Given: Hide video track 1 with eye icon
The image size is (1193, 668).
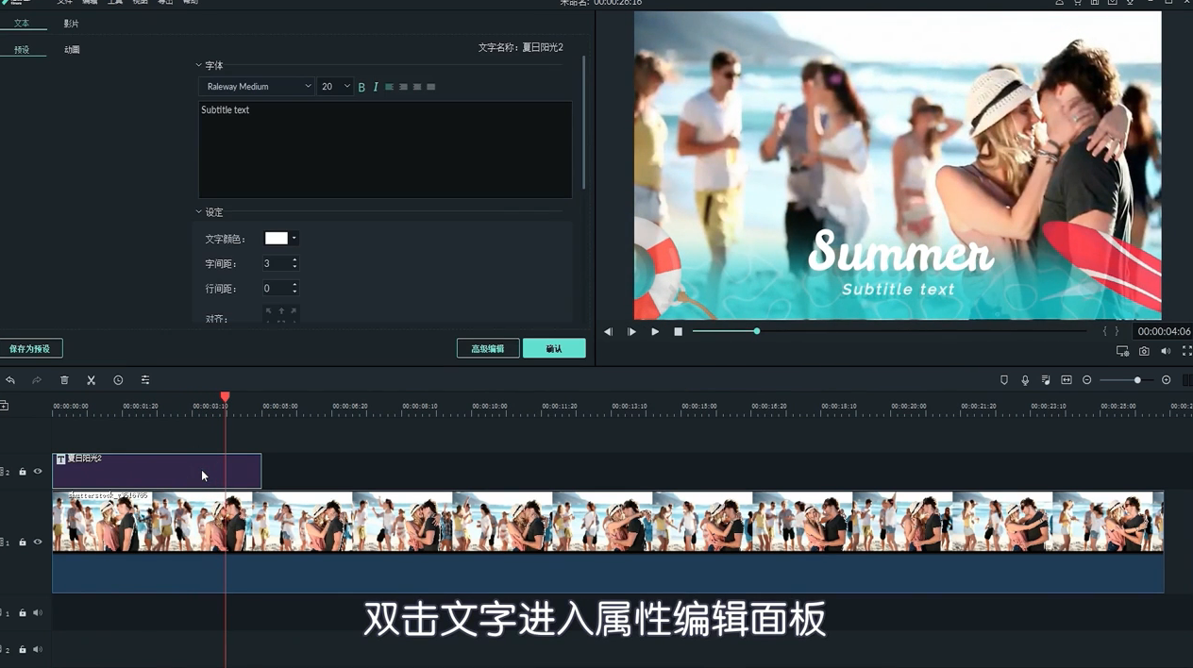Looking at the screenshot, I should coord(38,543).
